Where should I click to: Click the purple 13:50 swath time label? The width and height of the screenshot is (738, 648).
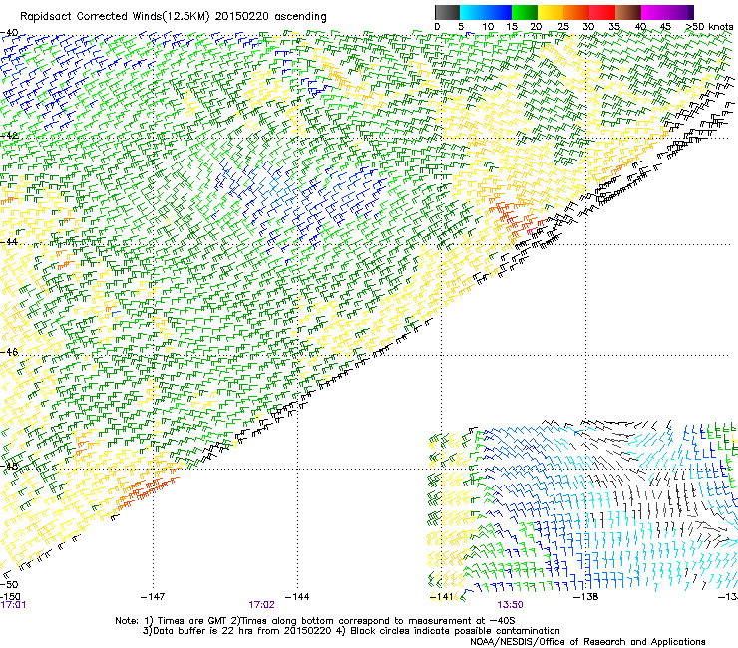511,605
